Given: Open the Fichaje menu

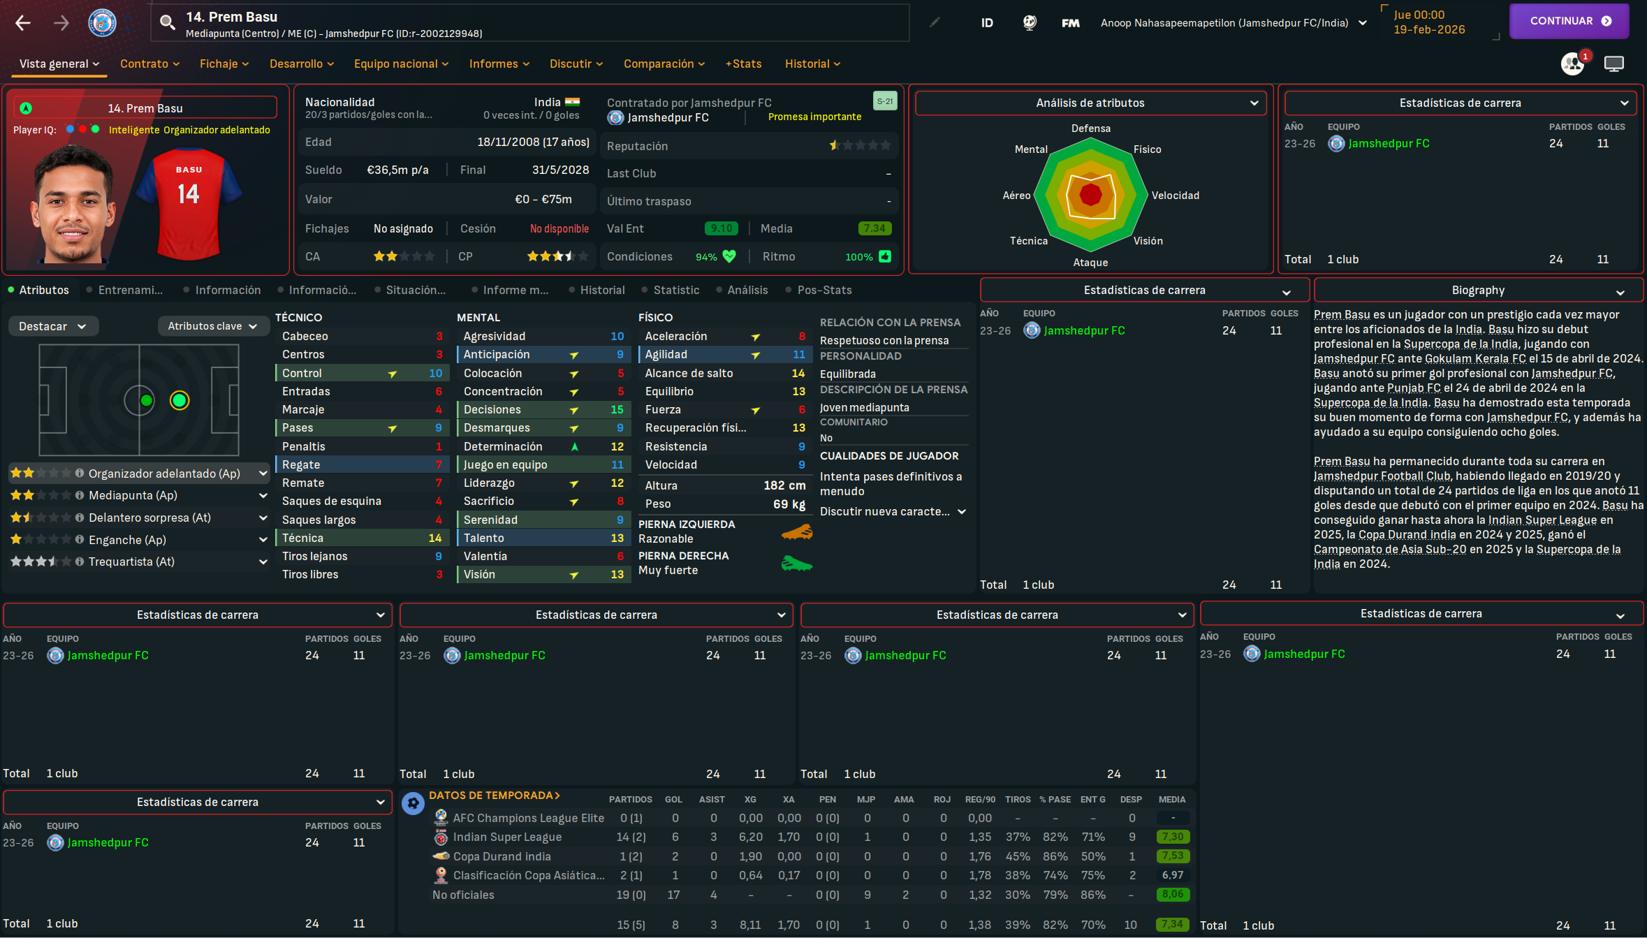Looking at the screenshot, I should click(224, 64).
